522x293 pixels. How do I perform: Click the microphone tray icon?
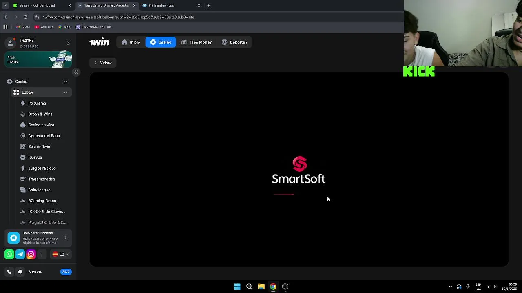click(x=468, y=286)
